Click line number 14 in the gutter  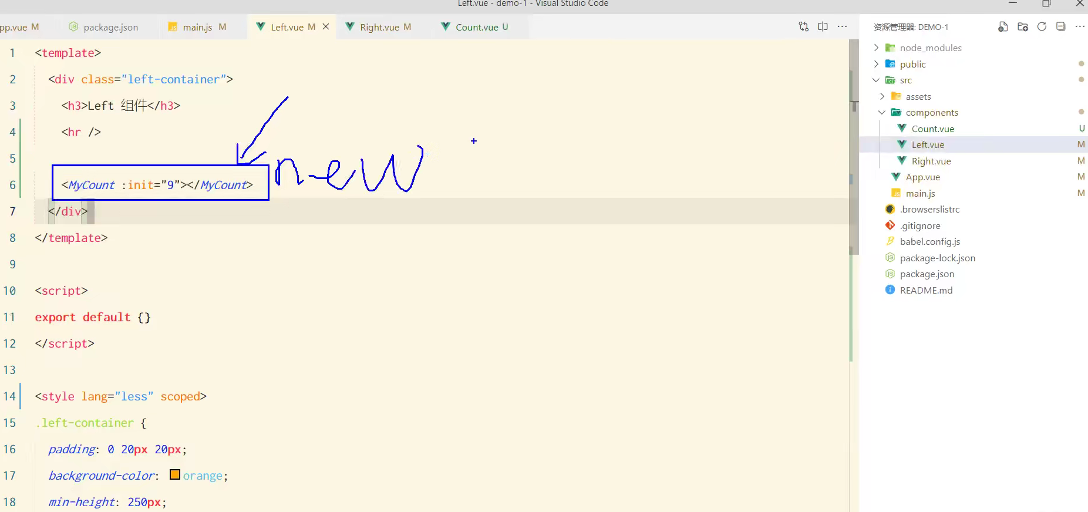point(9,396)
